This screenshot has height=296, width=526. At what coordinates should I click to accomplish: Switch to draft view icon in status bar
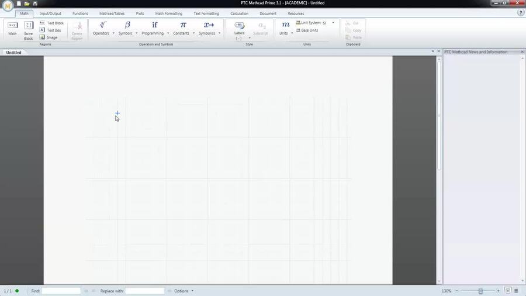[x=516, y=291]
